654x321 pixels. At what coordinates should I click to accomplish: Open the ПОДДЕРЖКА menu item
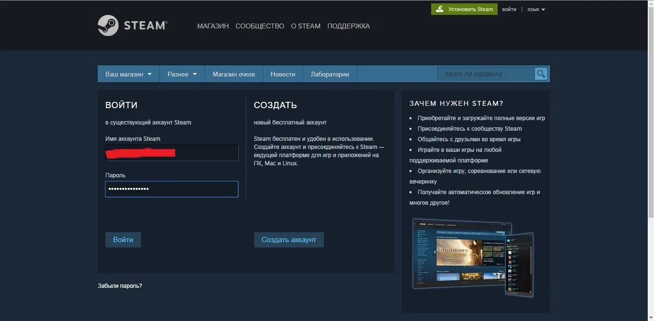(348, 26)
